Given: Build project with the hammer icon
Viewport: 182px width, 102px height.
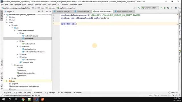Looking at the screenshot, I should 138,8.
